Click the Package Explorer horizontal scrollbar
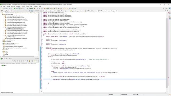Viewport: 171px width, 96px height. (18, 56)
